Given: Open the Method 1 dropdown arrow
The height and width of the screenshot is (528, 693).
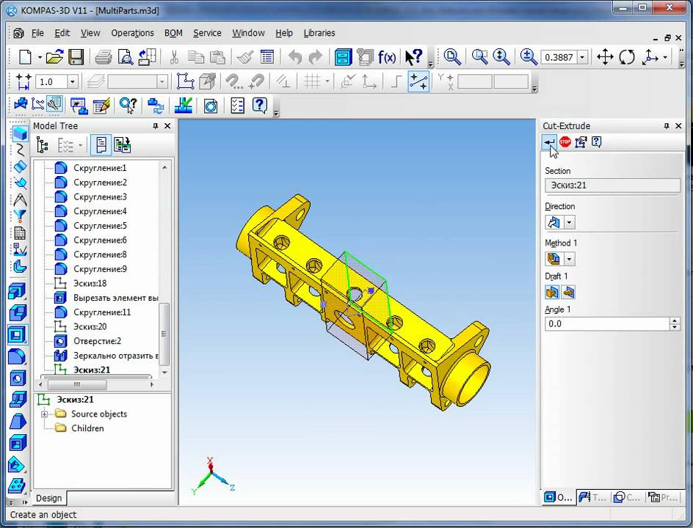Looking at the screenshot, I should (569, 259).
